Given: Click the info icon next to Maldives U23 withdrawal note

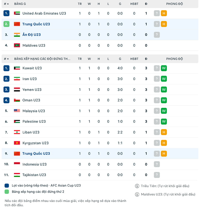Looking at the screenshot, I should [137, 194].
